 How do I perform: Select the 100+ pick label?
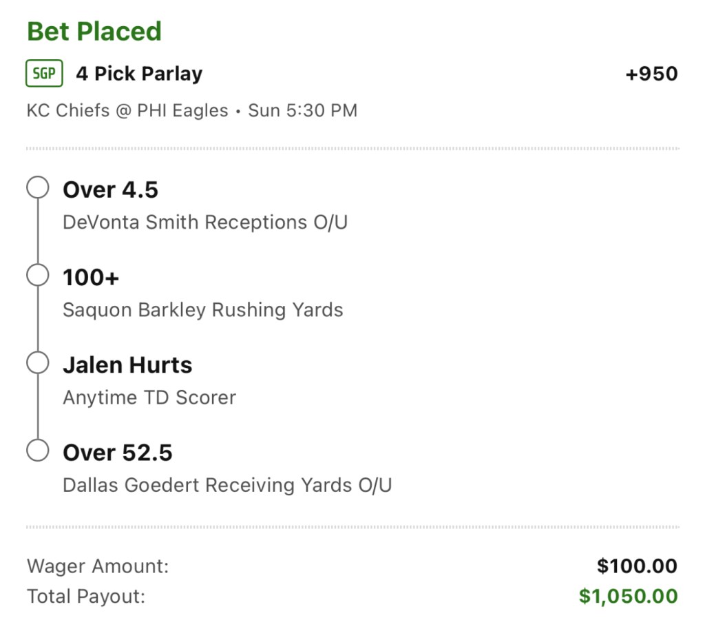pyautogui.click(x=91, y=277)
